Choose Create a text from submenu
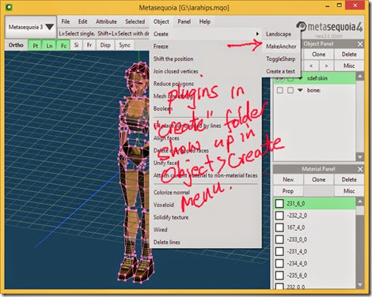Screen dimensions: 372x297 click(x=281, y=71)
